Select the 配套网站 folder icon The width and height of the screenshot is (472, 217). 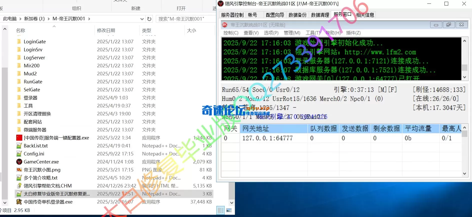(x=19, y=122)
